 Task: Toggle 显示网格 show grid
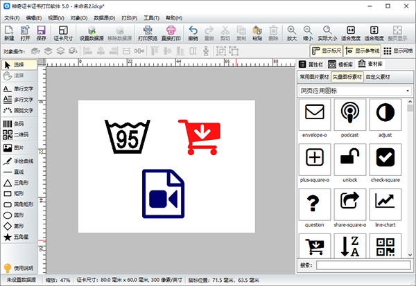click(398, 51)
